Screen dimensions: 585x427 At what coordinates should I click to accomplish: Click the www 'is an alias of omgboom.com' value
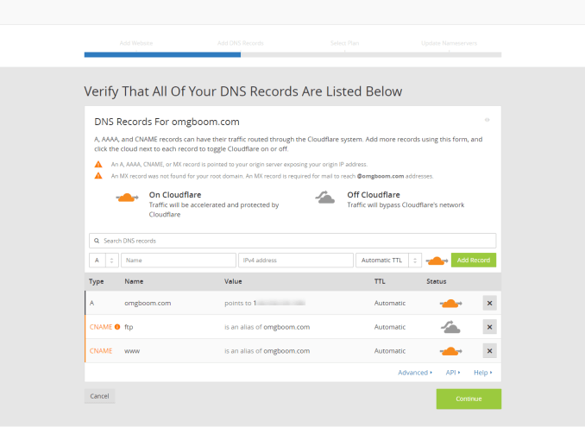click(267, 351)
